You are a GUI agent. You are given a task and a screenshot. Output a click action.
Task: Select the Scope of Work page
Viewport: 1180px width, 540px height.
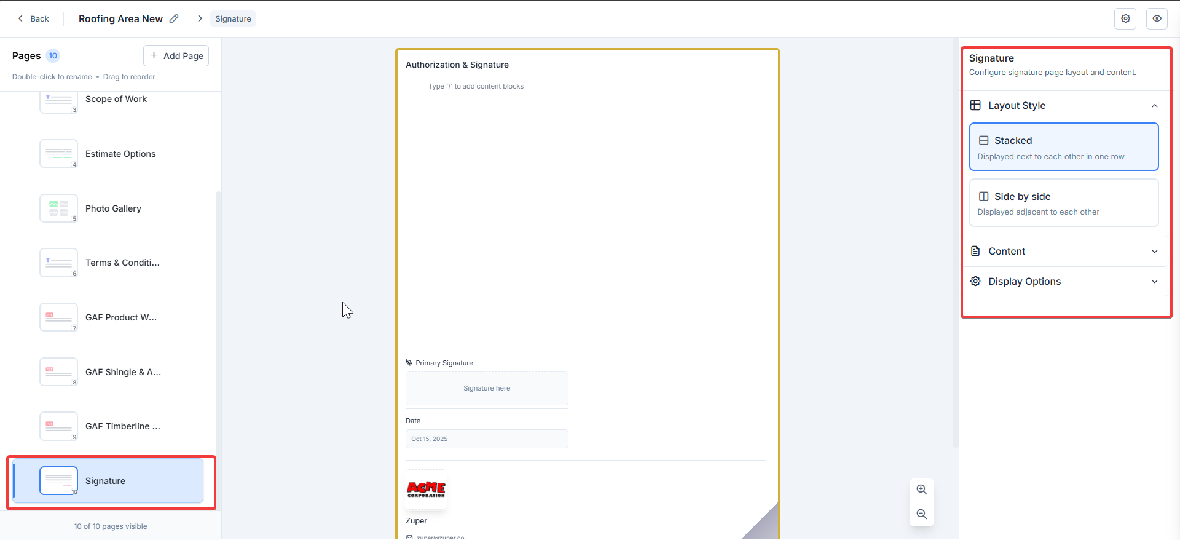[108, 99]
